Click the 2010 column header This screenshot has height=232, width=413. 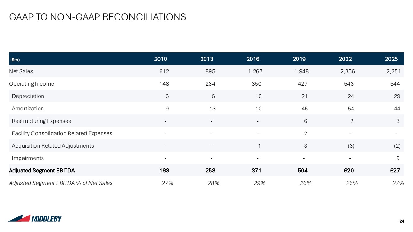pos(161,59)
